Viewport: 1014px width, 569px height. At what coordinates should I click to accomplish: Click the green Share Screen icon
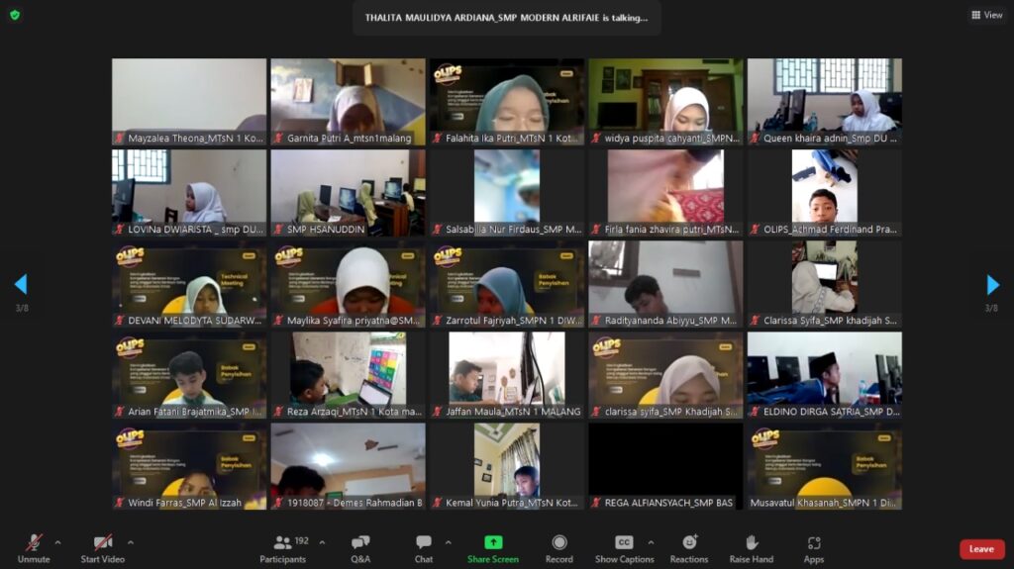click(492, 542)
